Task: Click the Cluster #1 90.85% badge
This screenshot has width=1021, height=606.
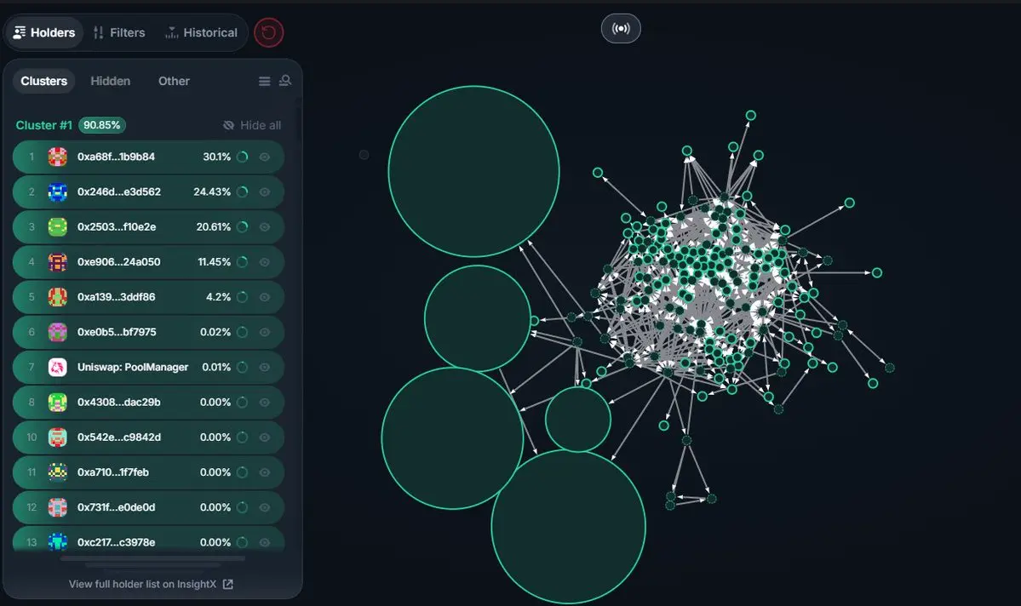Action: 102,125
